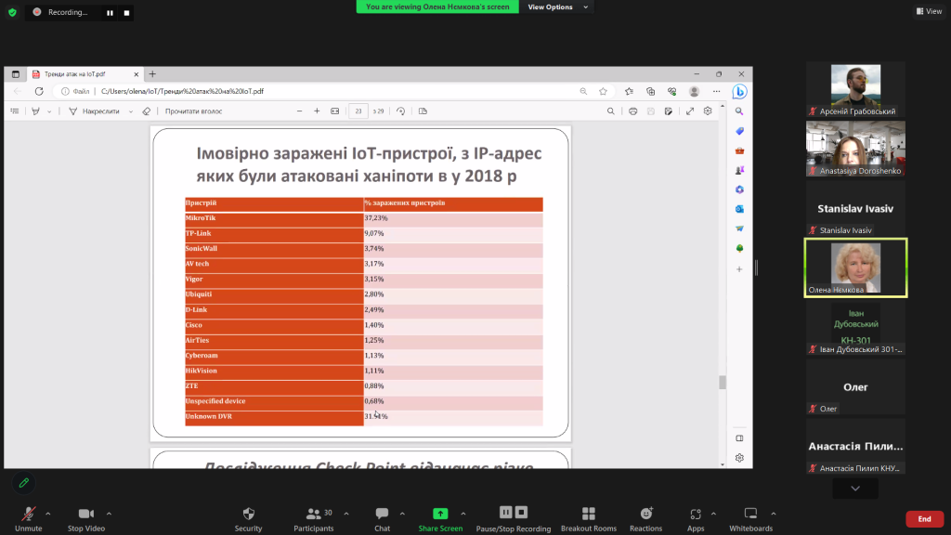Zoom out PDF with minus button

(300, 111)
